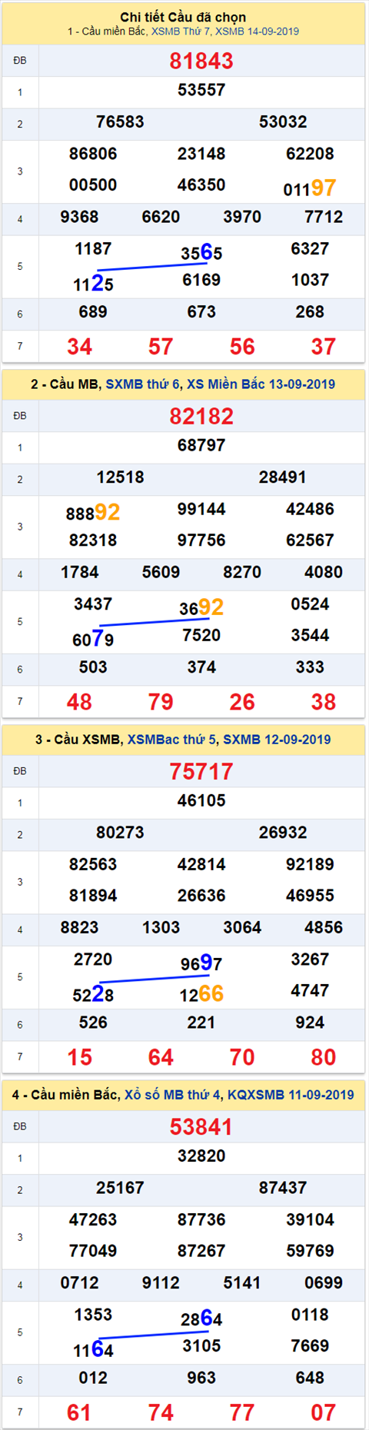Select seventh prize 34 in 14-09-2019 table
The width and height of the screenshot is (369, 1430).
tap(79, 347)
